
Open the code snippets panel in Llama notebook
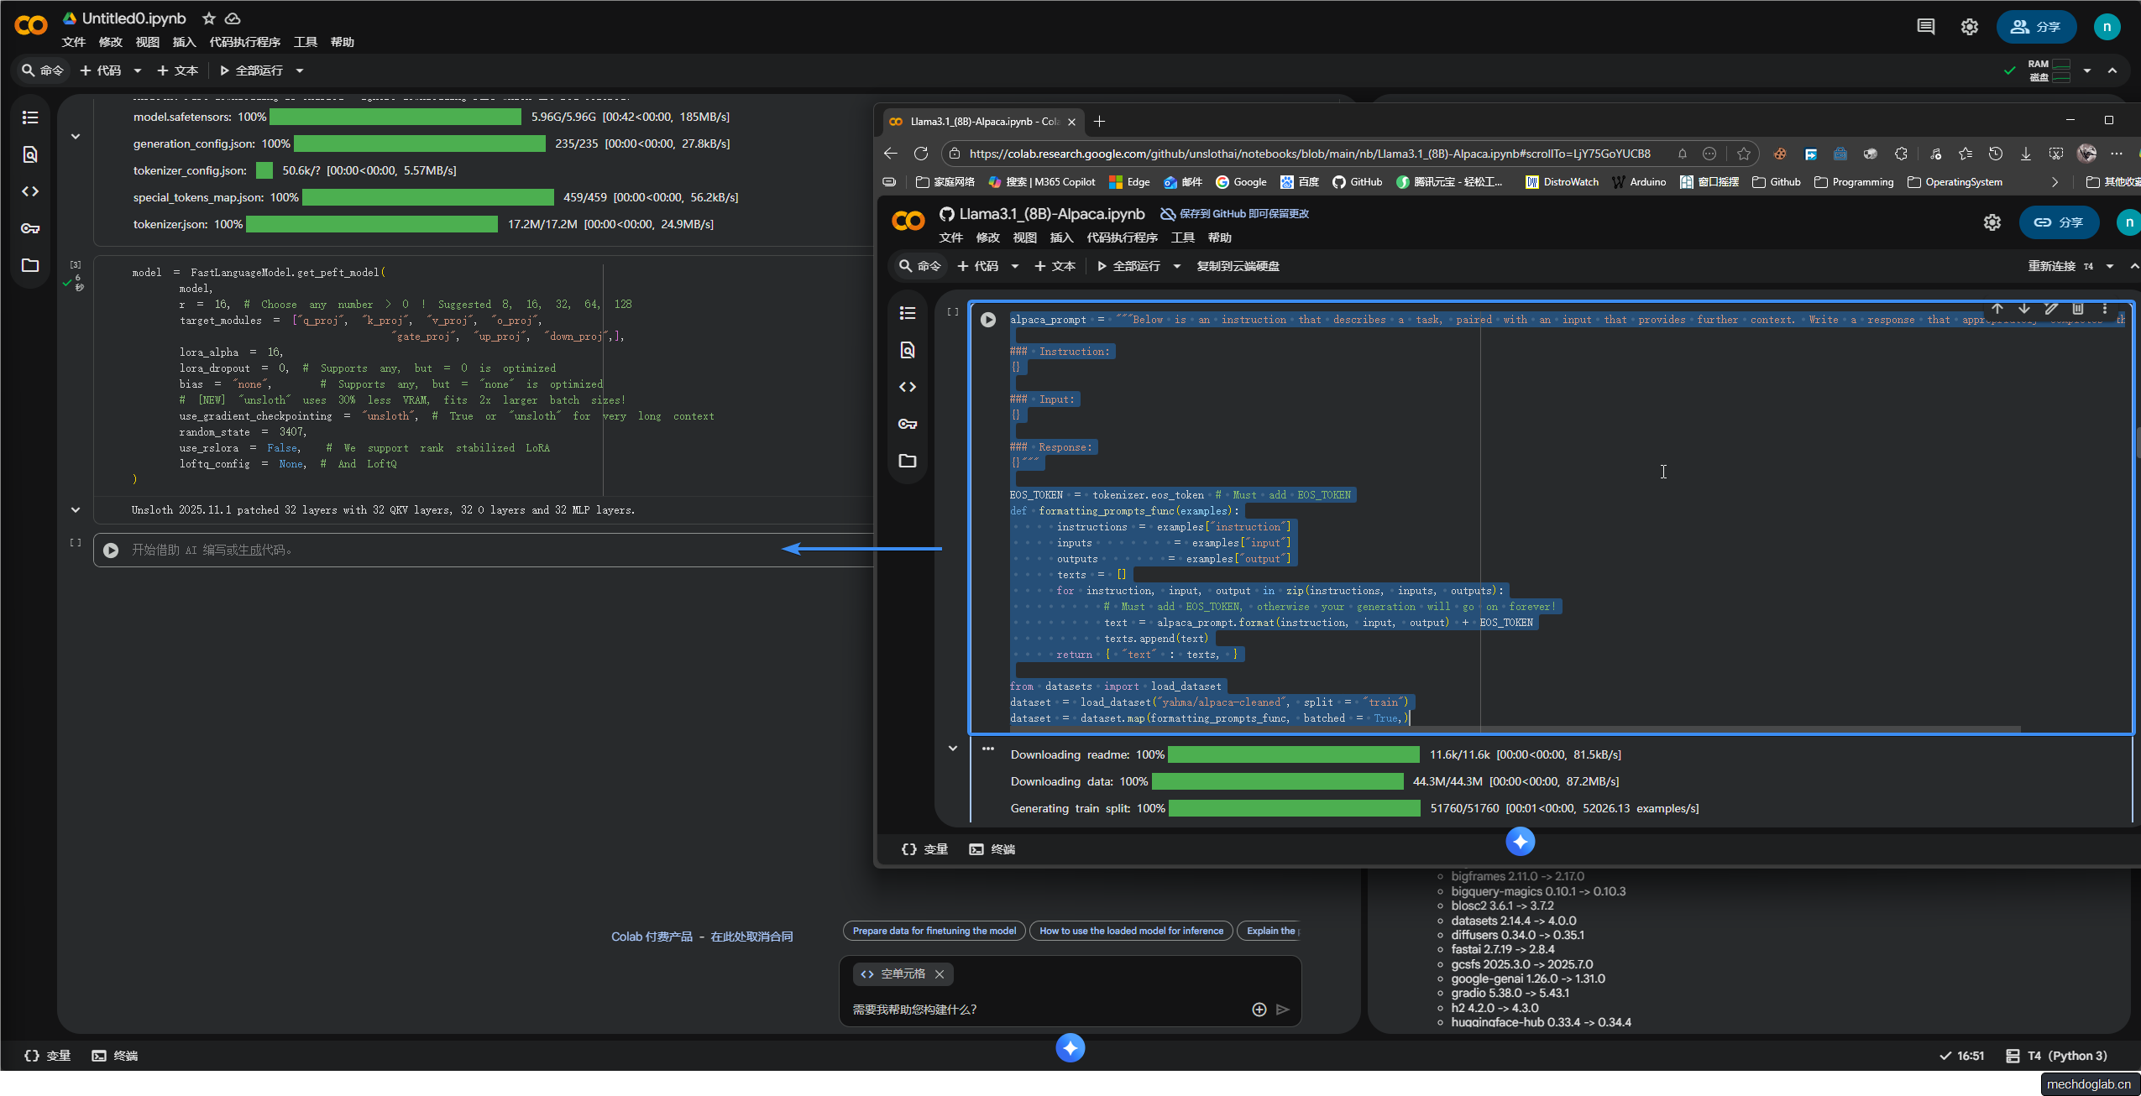[908, 387]
